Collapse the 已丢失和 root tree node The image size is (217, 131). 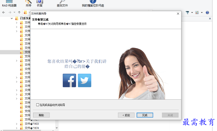coord(12,18)
